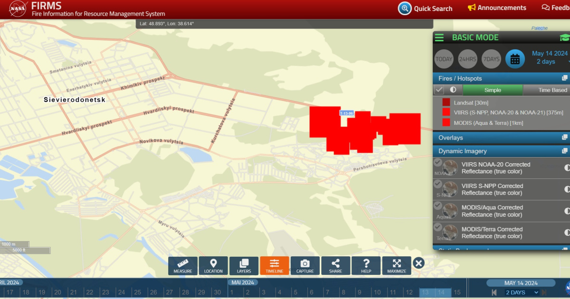Click the Quick Search magnifier icon
Screen dimensions: 570x299
[405, 8]
